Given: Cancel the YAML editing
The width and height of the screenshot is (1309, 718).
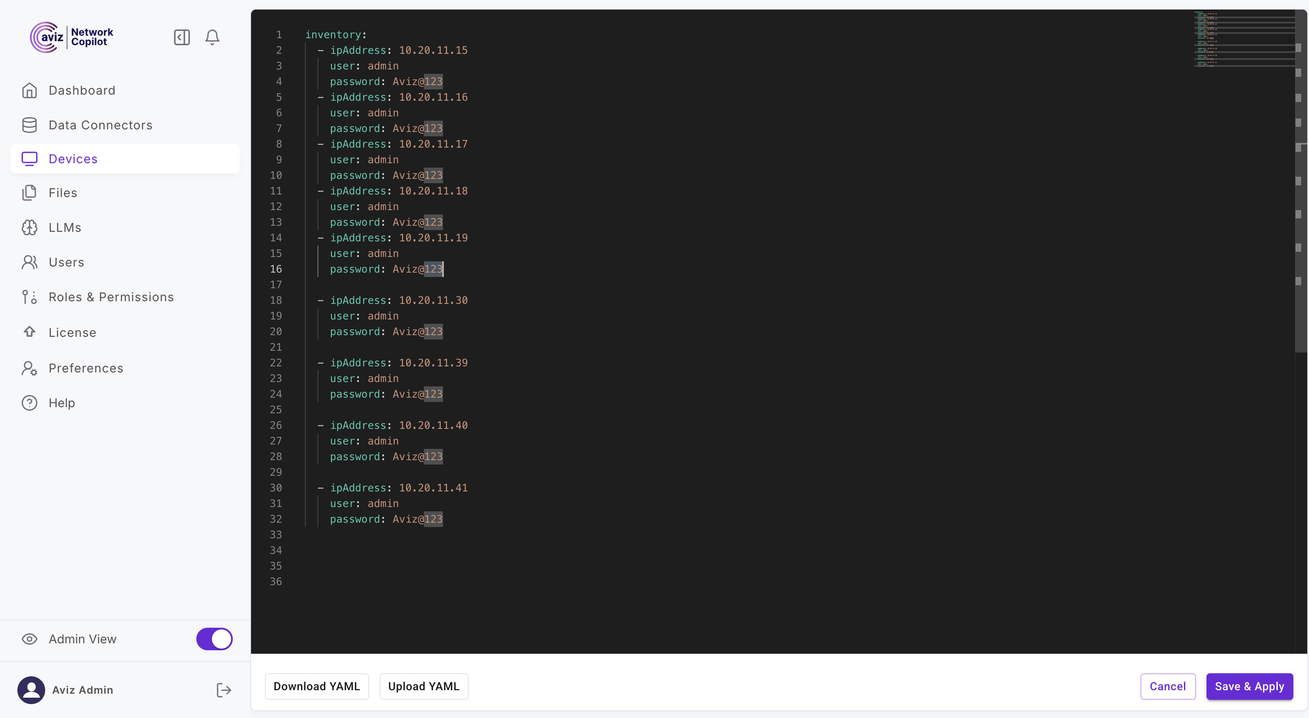Looking at the screenshot, I should point(1167,686).
